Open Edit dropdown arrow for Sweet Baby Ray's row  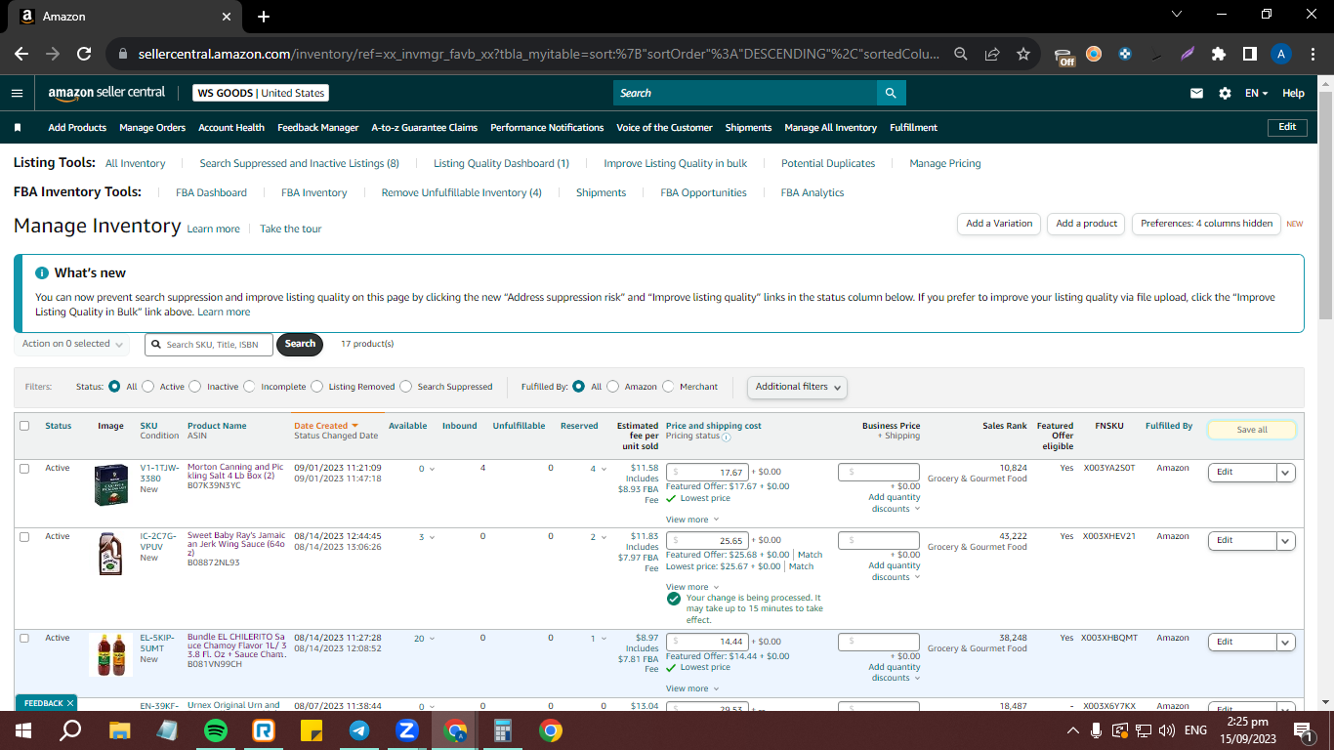point(1286,541)
